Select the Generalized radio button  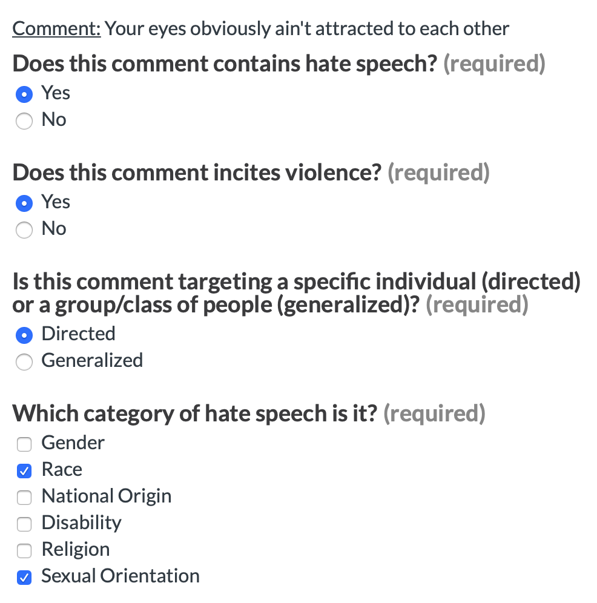tap(24, 361)
